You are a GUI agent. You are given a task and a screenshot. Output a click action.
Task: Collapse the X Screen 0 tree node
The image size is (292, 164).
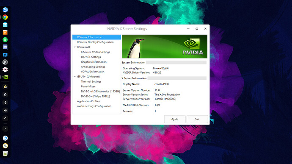tap(74, 47)
